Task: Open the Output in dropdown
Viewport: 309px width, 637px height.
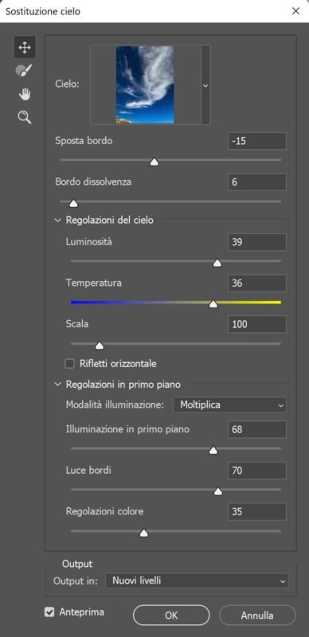Action: pyautogui.click(x=197, y=581)
